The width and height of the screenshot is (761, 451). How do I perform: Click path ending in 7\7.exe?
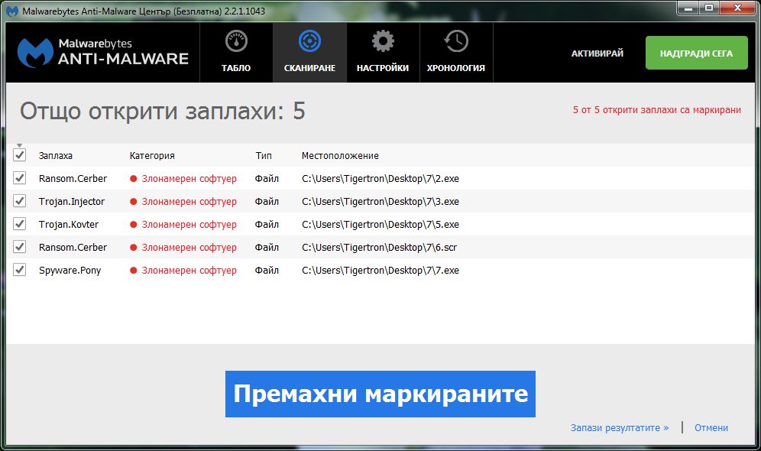[380, 271]
